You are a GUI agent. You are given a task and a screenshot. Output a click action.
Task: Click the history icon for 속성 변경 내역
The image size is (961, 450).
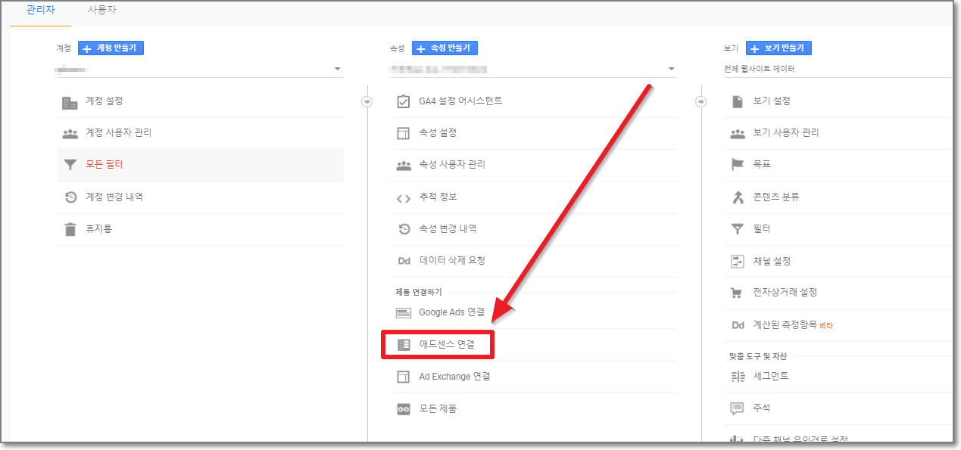tap(404, 229)
